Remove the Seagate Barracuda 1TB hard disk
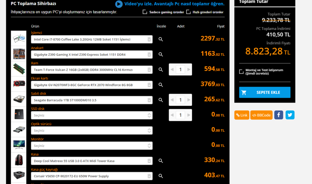The height and width of the screenshot is (184, 312). pyautogui.click(x=149, y=100)
